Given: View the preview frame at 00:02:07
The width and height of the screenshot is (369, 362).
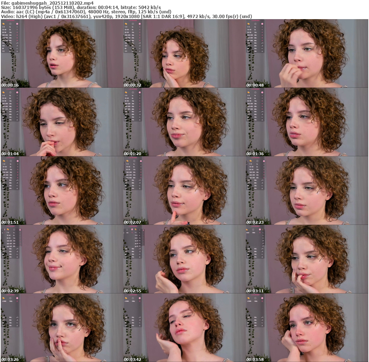Looking at the screenshot, I should pyautogui.click(x=184, y=191).
